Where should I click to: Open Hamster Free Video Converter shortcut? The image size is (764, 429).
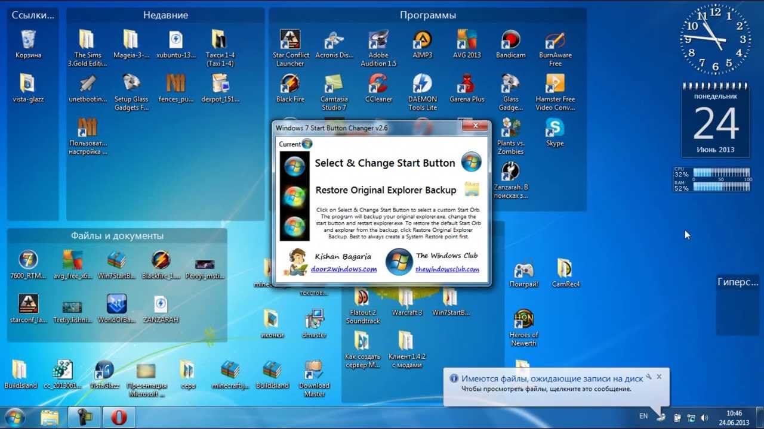click(555, 92)
